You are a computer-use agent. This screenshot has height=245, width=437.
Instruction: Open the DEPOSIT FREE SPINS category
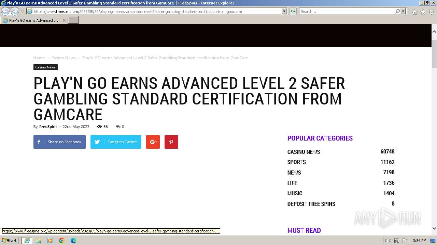(311, 204)
